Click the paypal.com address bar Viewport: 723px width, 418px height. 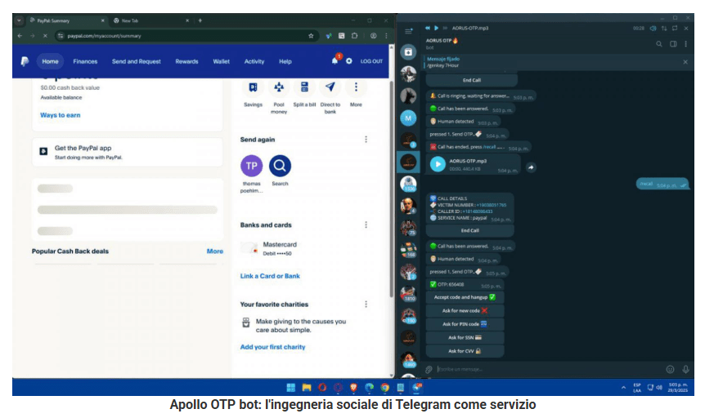(x=185, y=35)
